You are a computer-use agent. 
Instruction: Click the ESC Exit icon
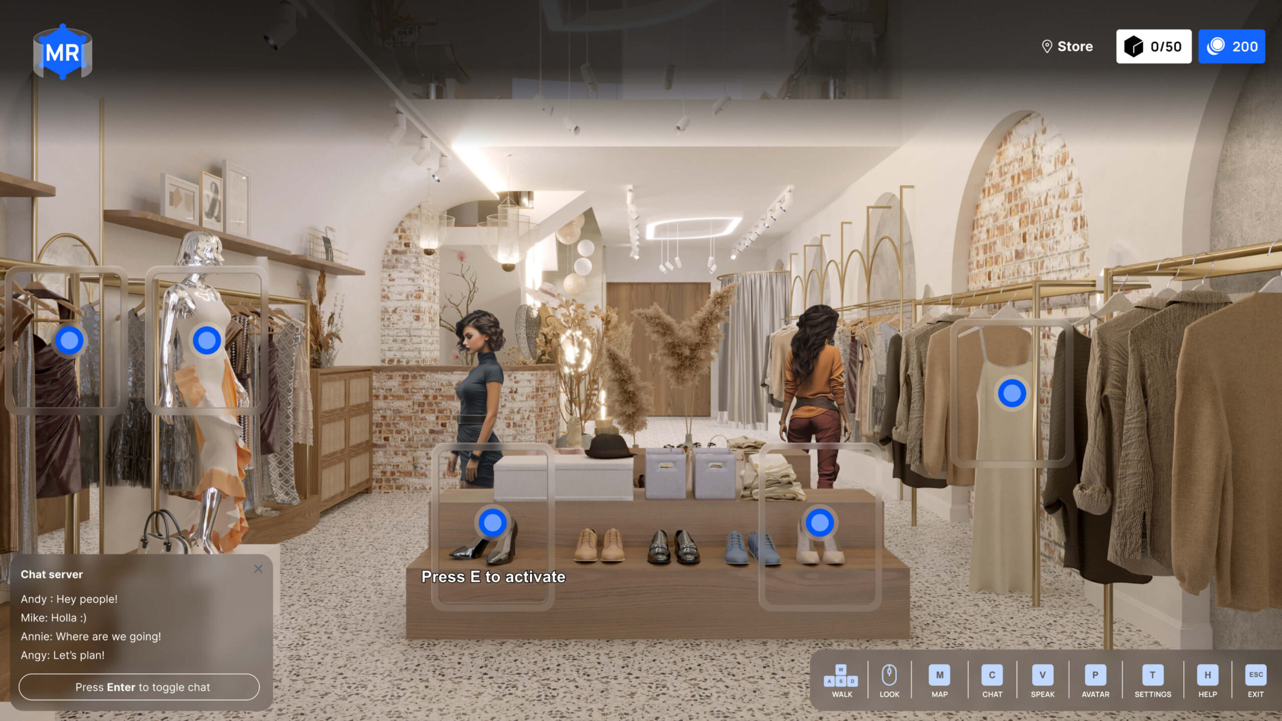click(1255, 675)
